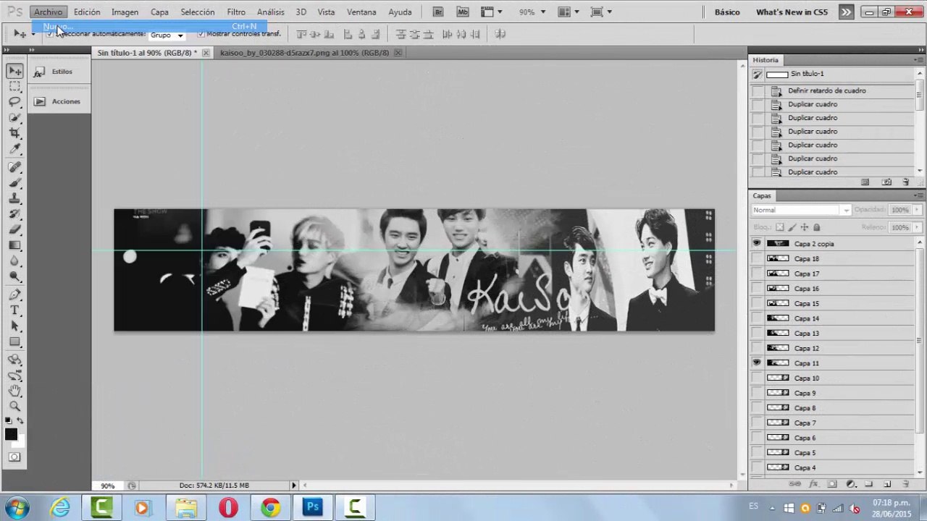This screenshot has width=927, height=521.
Task: Select the Move tool in the toolbox
Action: tap(14, 71)
